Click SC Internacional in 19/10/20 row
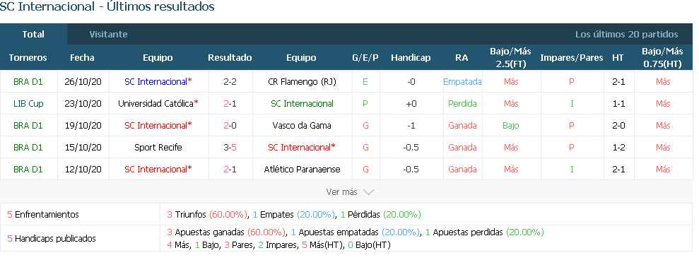This screenshot has width=699, height=260. click(158, 125)
